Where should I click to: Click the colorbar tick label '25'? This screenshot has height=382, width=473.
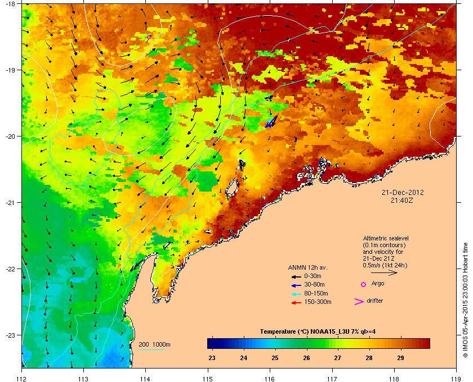[275, 358]
